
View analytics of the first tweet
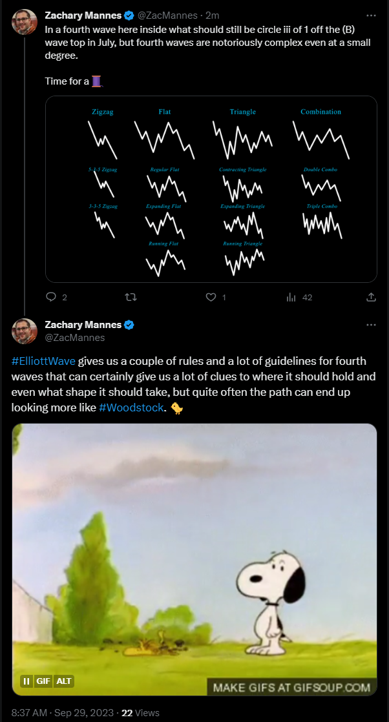click(x=291, y=297)
